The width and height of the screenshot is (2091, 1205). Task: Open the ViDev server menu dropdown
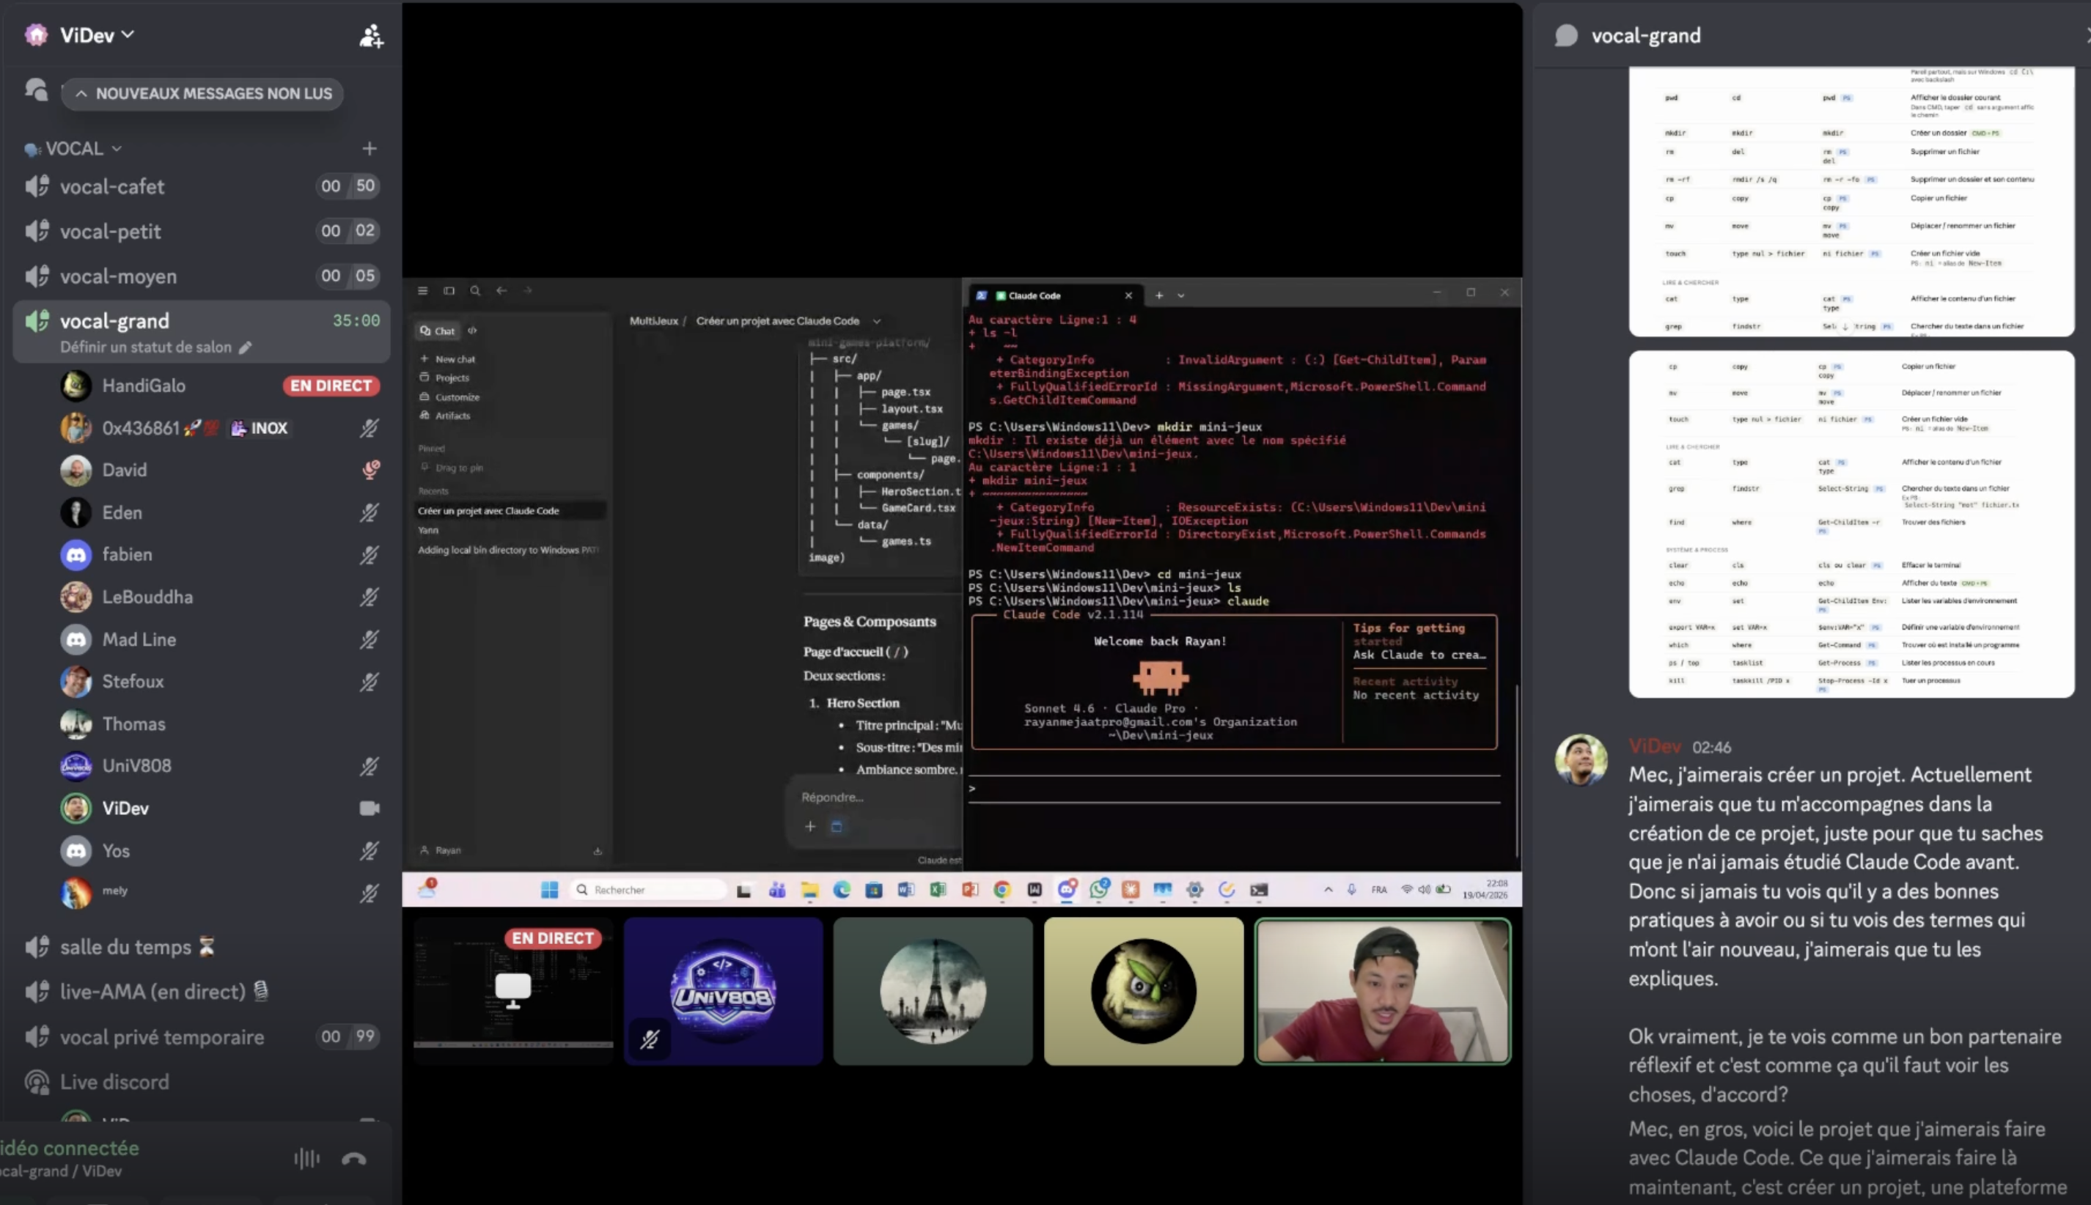97,34
